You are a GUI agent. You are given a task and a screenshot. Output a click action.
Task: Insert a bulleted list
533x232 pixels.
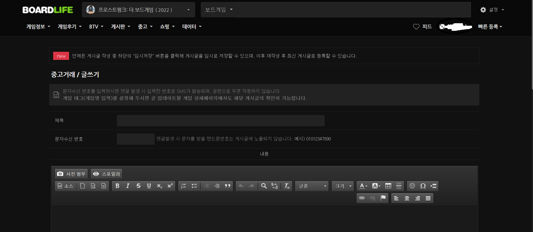(194, 186)
